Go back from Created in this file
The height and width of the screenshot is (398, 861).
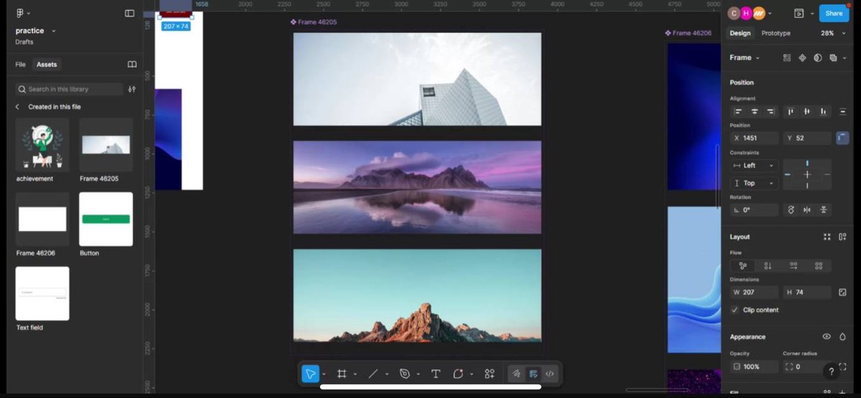coord(17,107)
